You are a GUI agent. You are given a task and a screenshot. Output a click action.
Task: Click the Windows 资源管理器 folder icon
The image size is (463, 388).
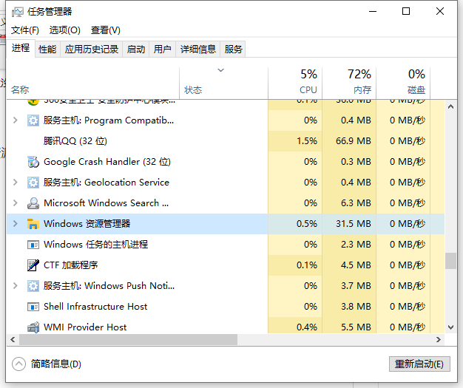(x=33, y=224)
